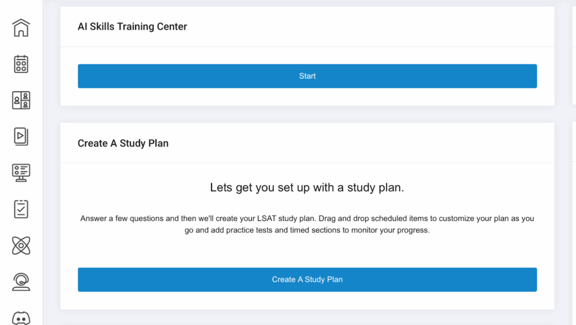Click the heading about setting up a study plan
The width and height of the screenshot is (576, 325).
click(x=307, y=187)
